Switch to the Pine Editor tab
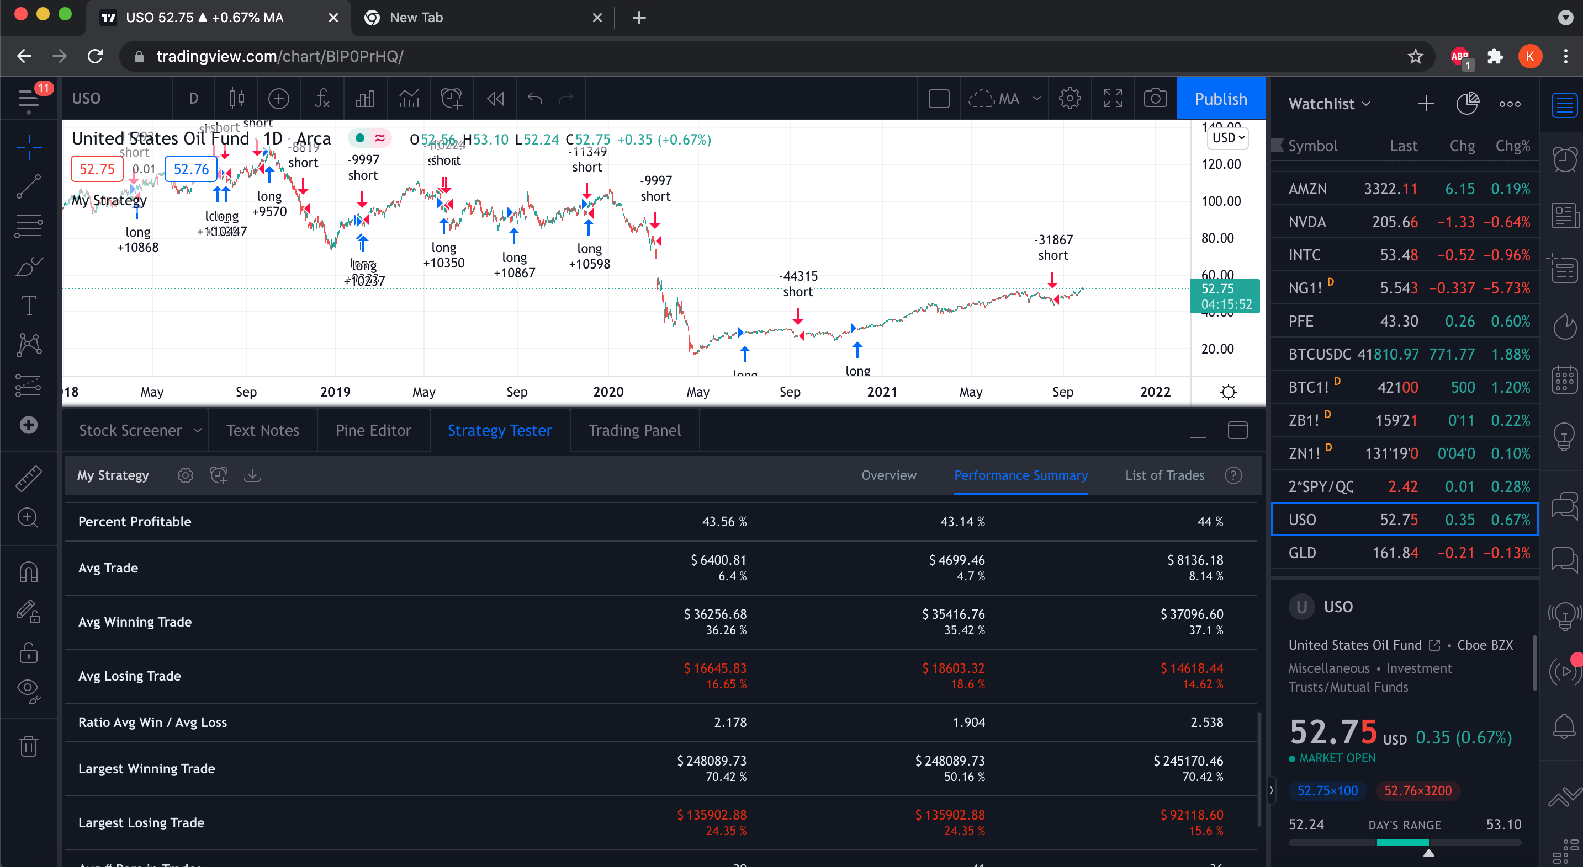Viewport: 1583px width, 867px height. click(x=373, y=430)
